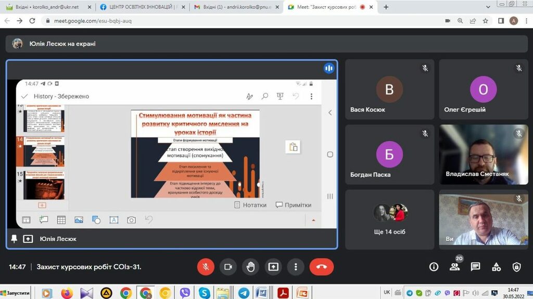Show the participants list with 20 people

[x=455, y=267]
